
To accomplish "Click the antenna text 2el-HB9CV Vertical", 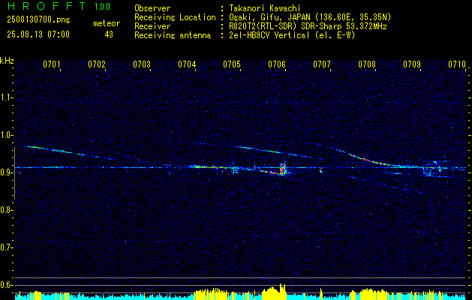I will click(269, 35).
